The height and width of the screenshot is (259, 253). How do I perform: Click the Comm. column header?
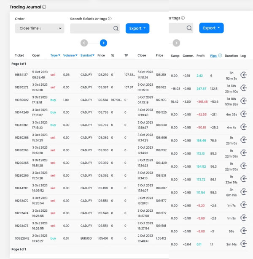pyautogui.click(x=188, y=56)
